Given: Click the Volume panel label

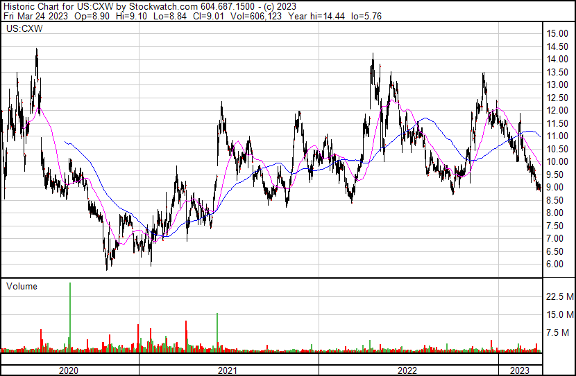Looking at the screenshot, I should [22, 286].
